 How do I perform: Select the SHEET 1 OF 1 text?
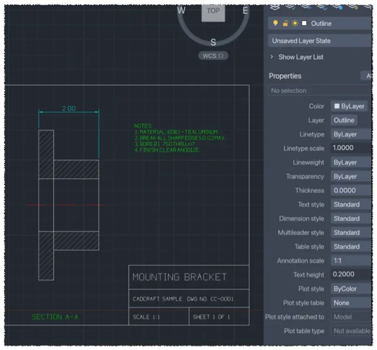211,317
